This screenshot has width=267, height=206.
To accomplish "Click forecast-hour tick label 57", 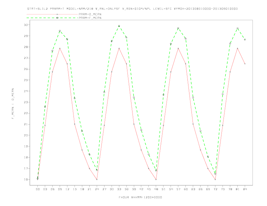I will 178,189.
